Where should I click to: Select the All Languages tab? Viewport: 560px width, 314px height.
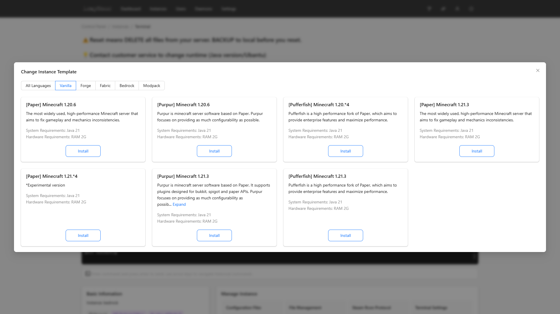(x=38, y=86)
